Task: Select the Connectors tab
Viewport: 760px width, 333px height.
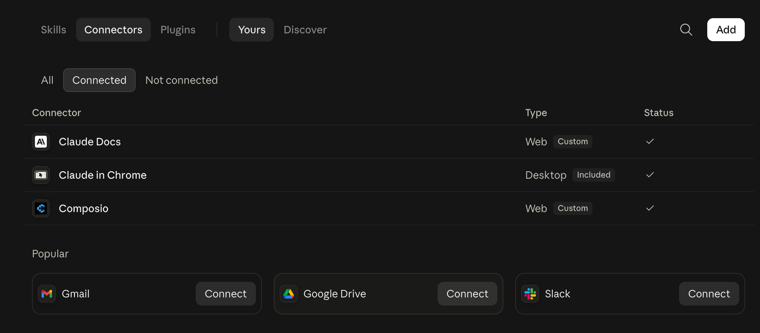Action: coord(113,30)
